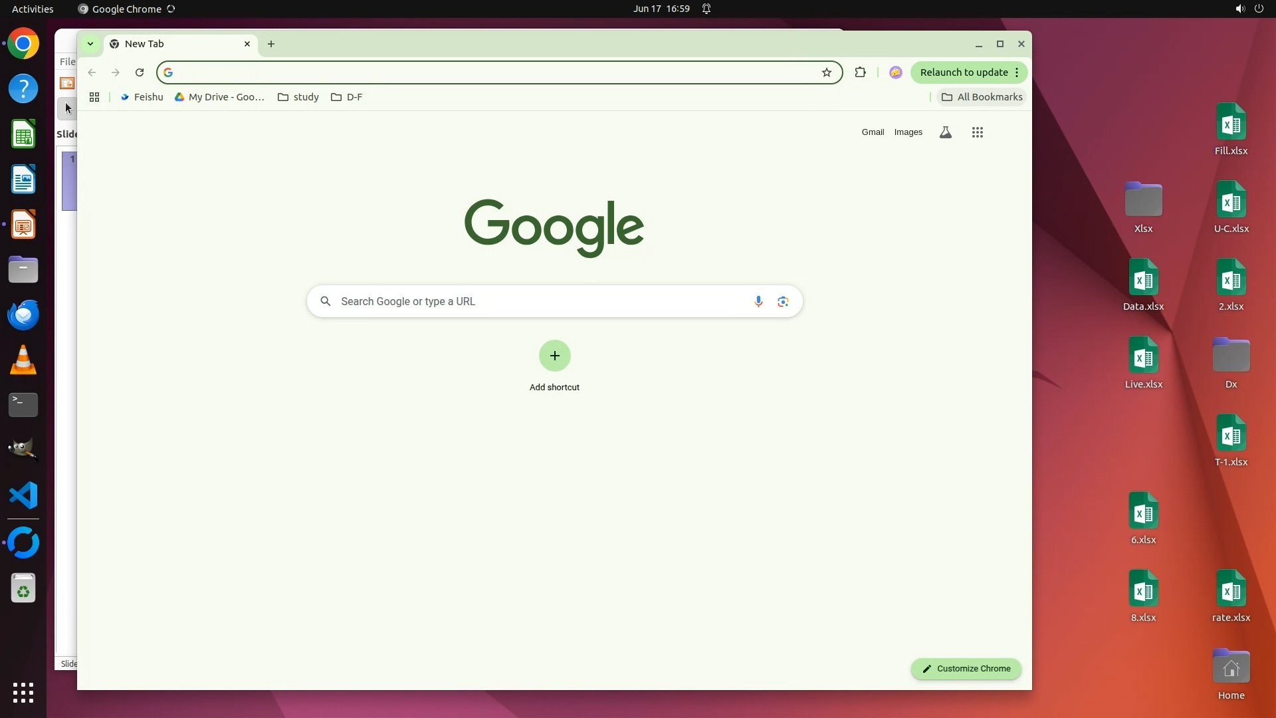
Task: Click the voice search microphone icon
Action: [x=758, y=301]
